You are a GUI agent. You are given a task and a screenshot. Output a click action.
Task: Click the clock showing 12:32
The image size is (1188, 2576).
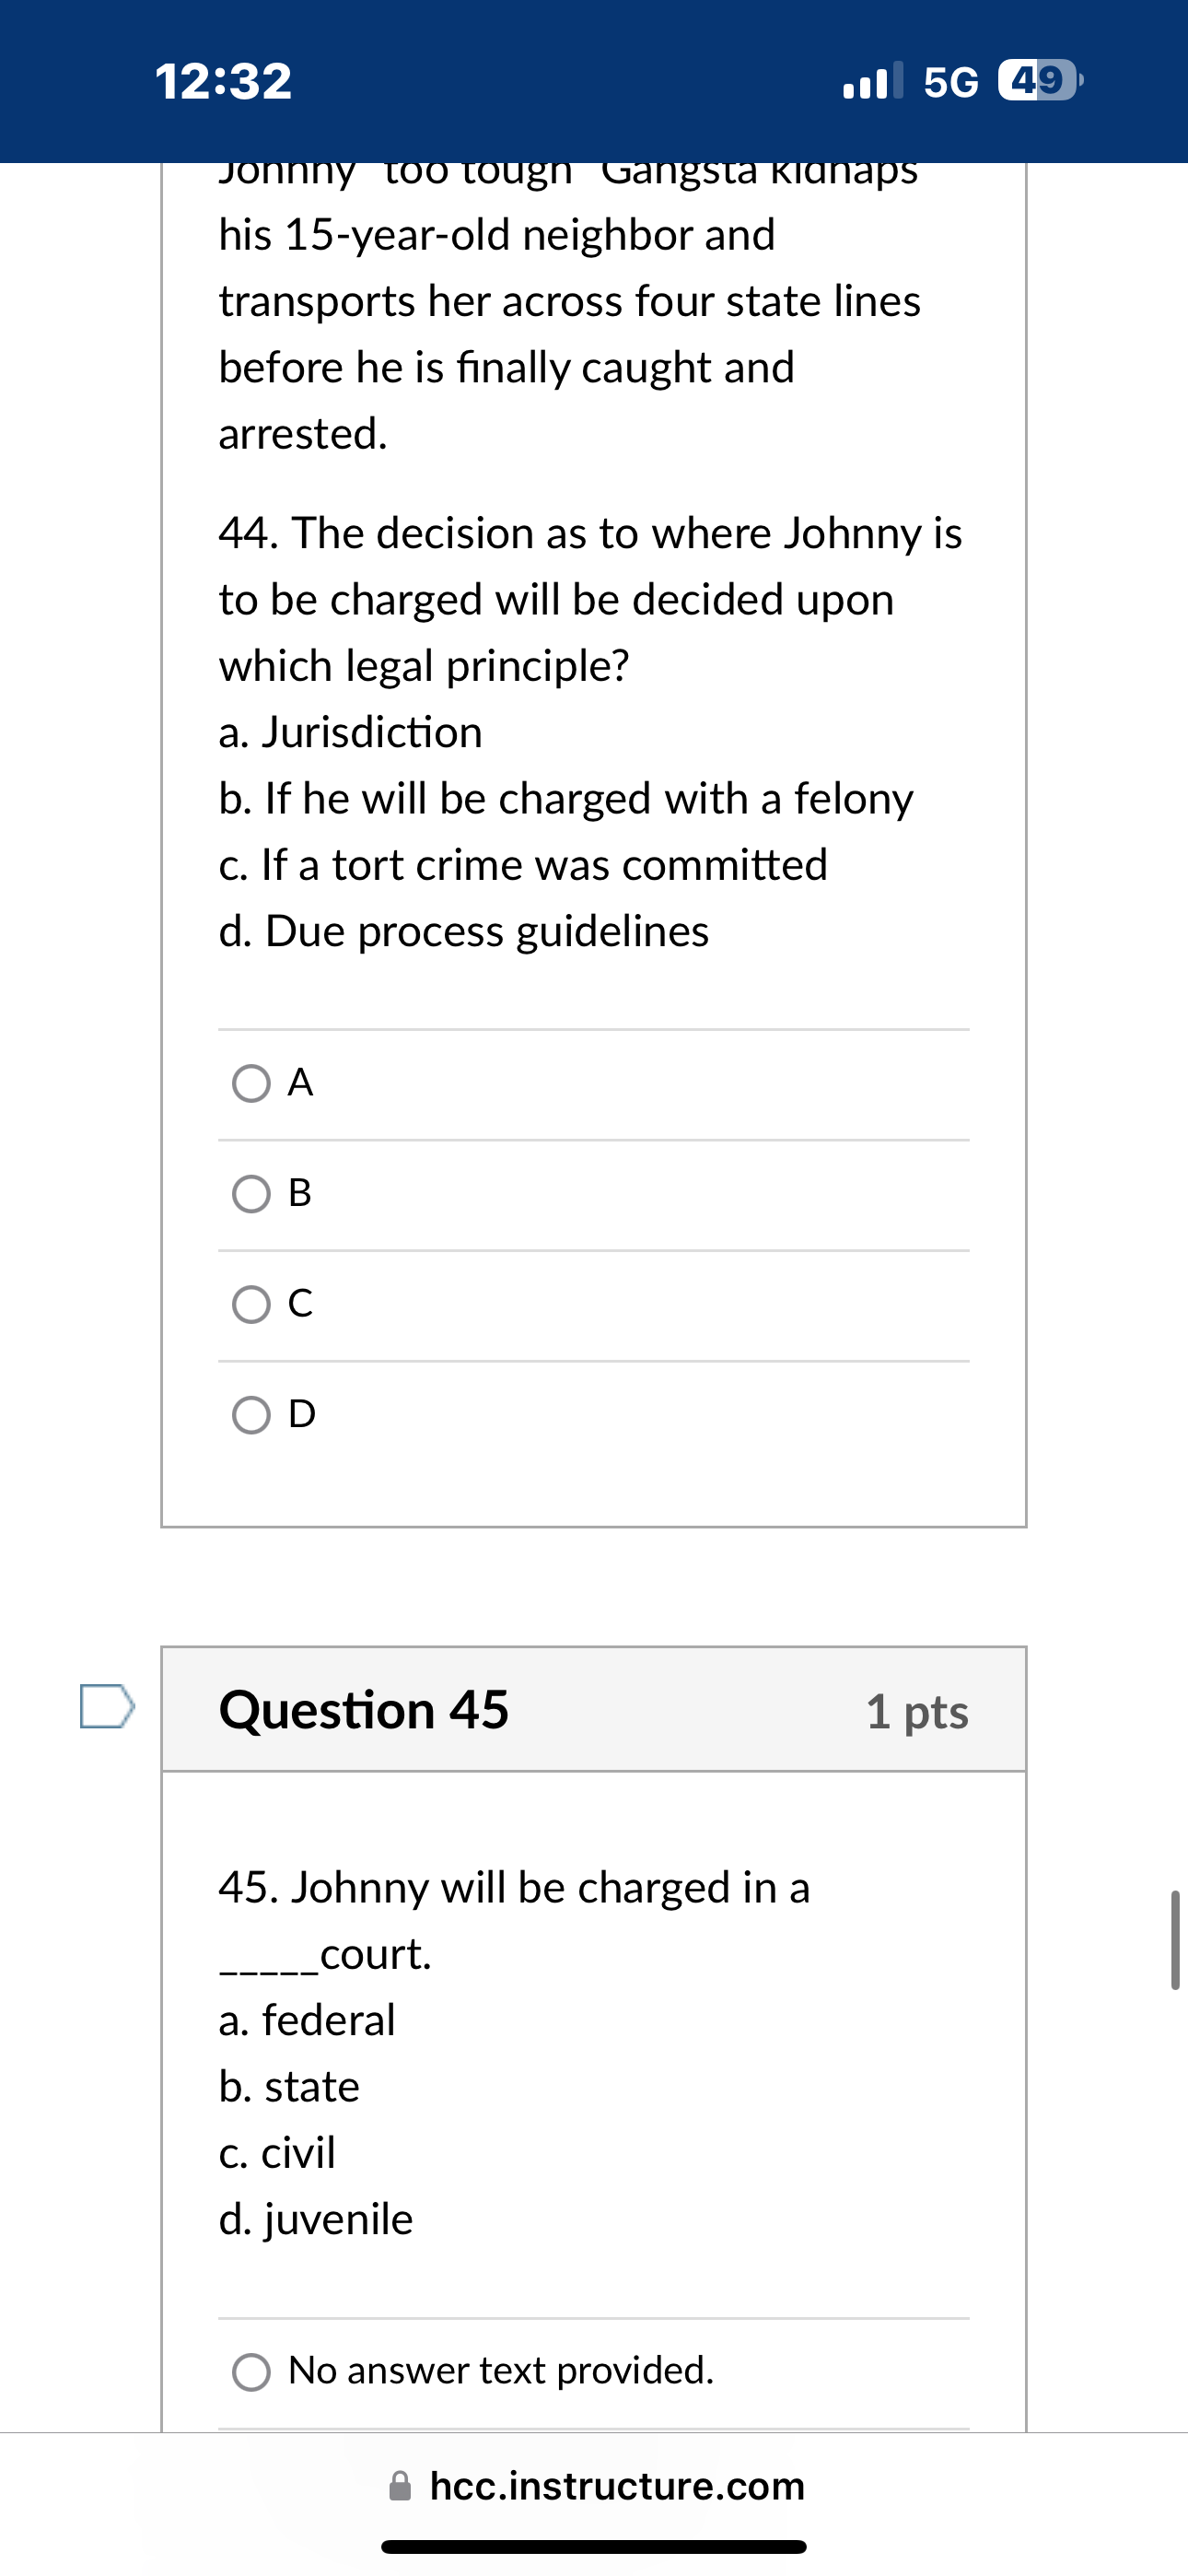(222, 82)
